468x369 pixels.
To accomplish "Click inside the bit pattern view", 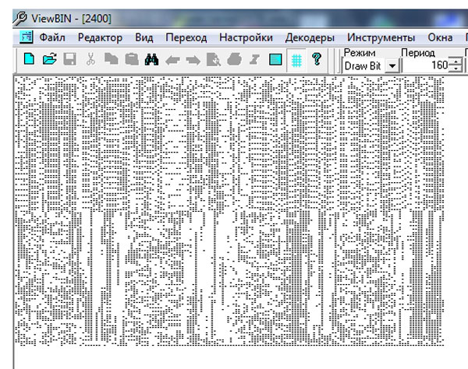I will (x=229, y=211).
